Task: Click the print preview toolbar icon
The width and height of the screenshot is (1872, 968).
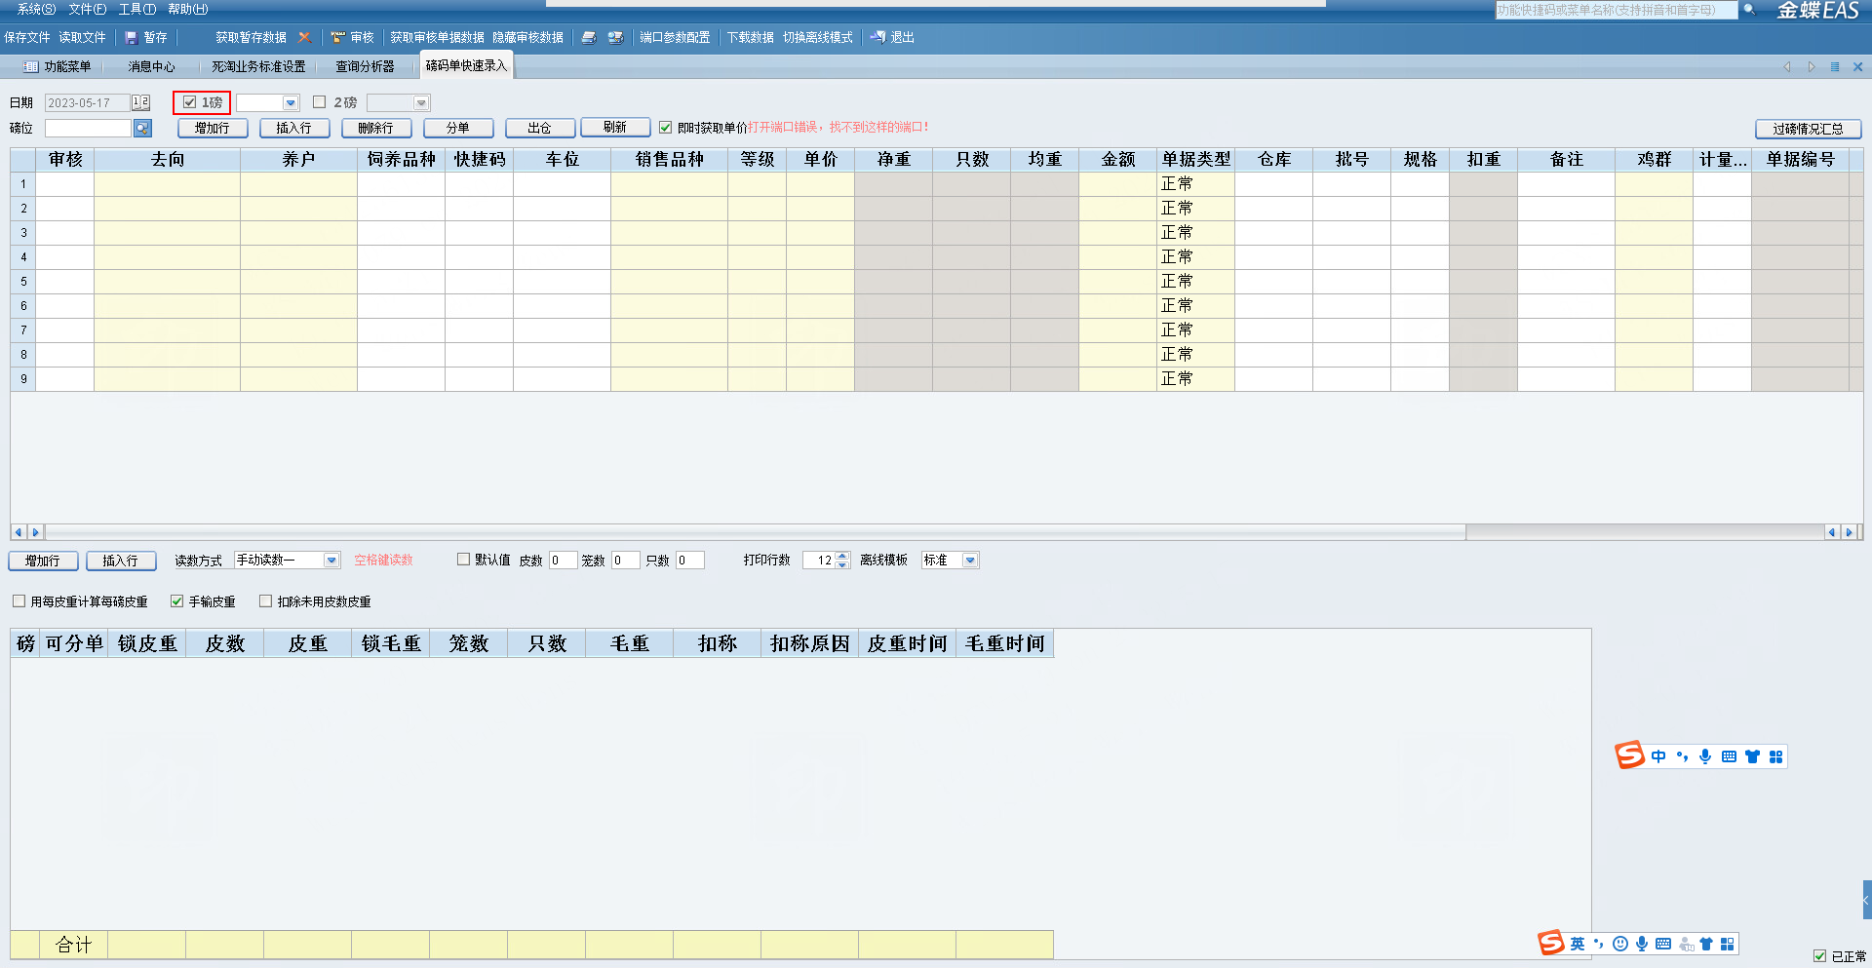Action: point(615,38)
